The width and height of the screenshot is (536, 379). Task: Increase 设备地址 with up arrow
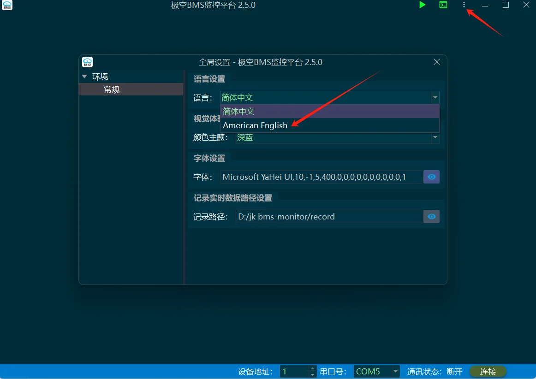[312, 368]
